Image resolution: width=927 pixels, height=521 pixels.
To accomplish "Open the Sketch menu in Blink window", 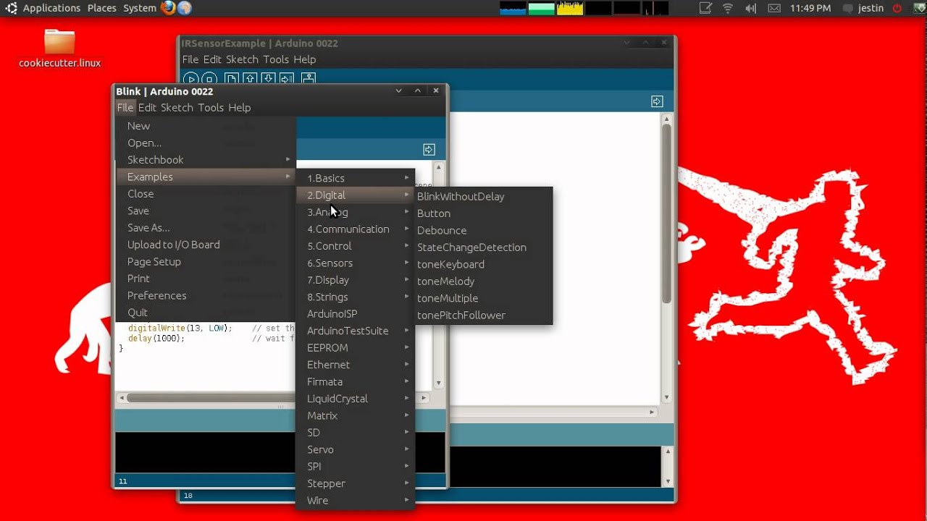I will click(177, 108).
